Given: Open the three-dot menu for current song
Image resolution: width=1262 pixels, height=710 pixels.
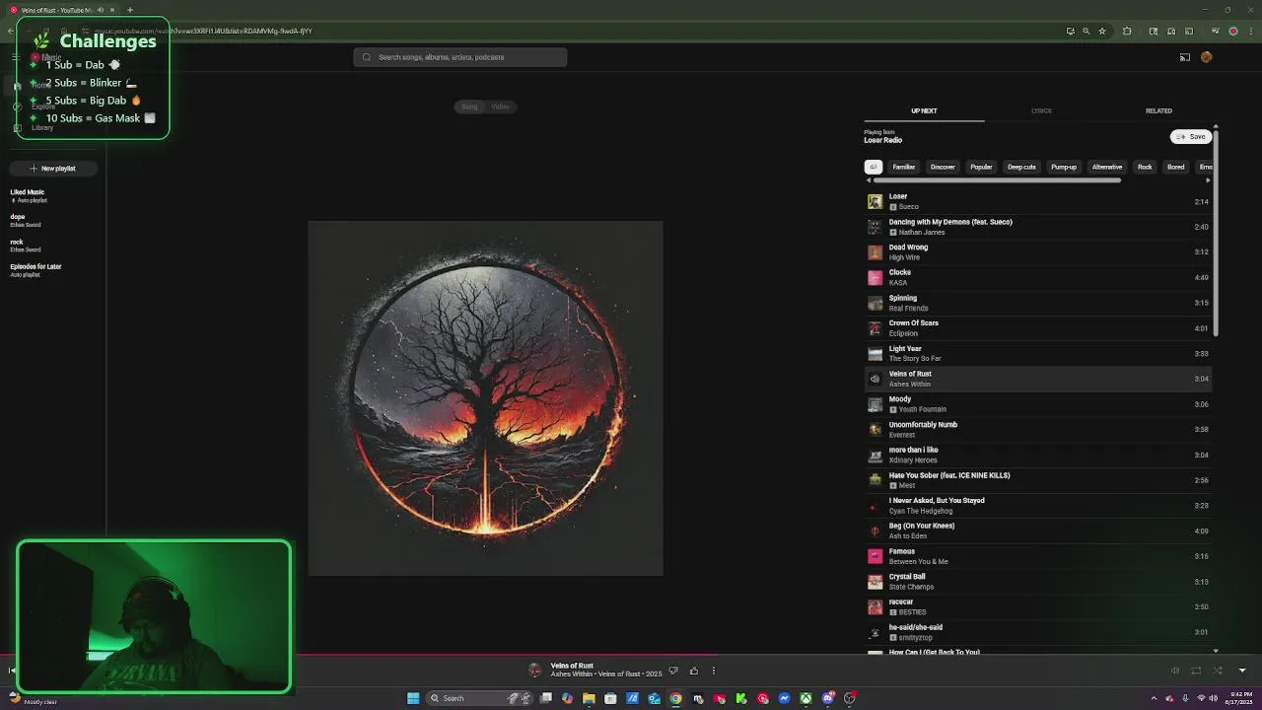Looking at the screenshot, I should click(x=714, y=671).
